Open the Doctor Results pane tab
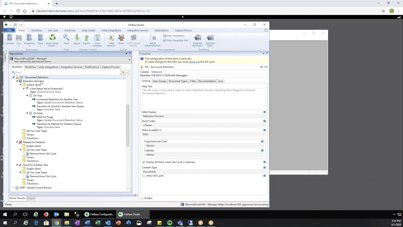This screenshot has width=403, height=227. click(17, 198)
